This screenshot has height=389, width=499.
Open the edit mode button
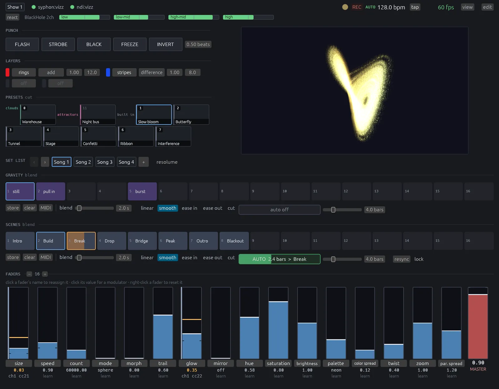(487, 7)
